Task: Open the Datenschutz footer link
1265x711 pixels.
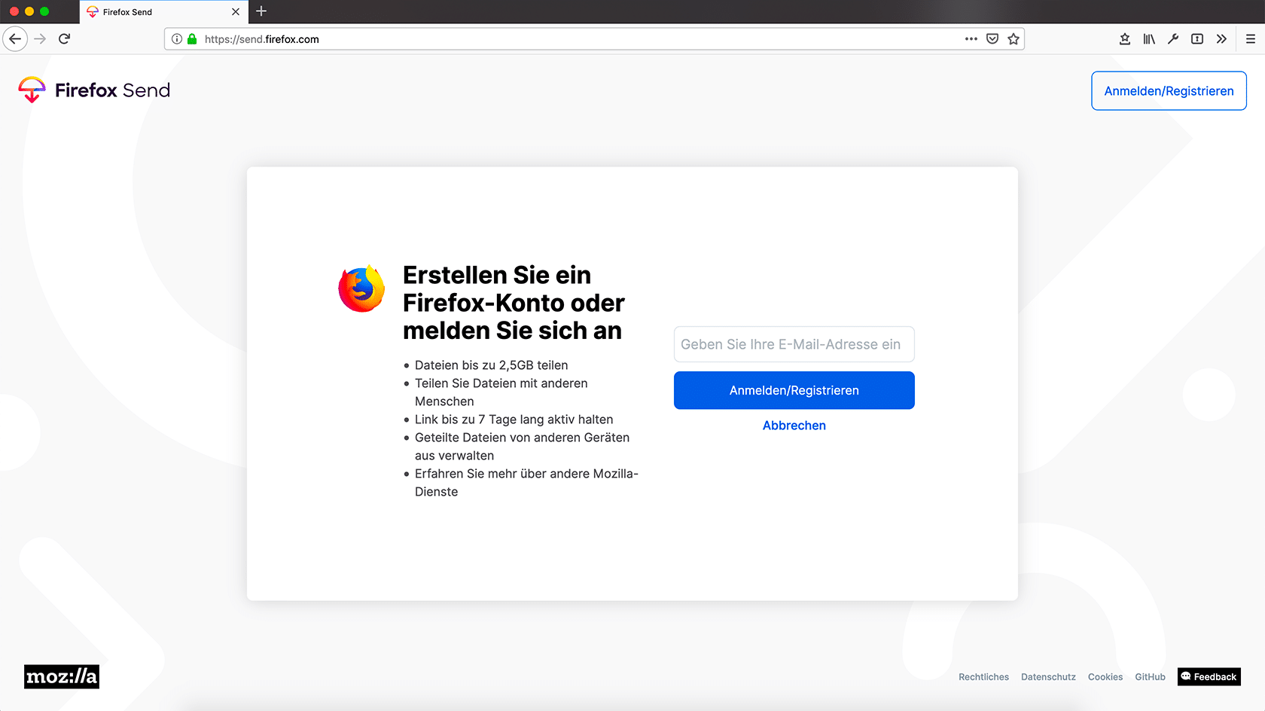Action: coord(1048,677)
